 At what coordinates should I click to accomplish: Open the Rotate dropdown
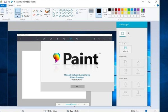[x=26, y=16]
